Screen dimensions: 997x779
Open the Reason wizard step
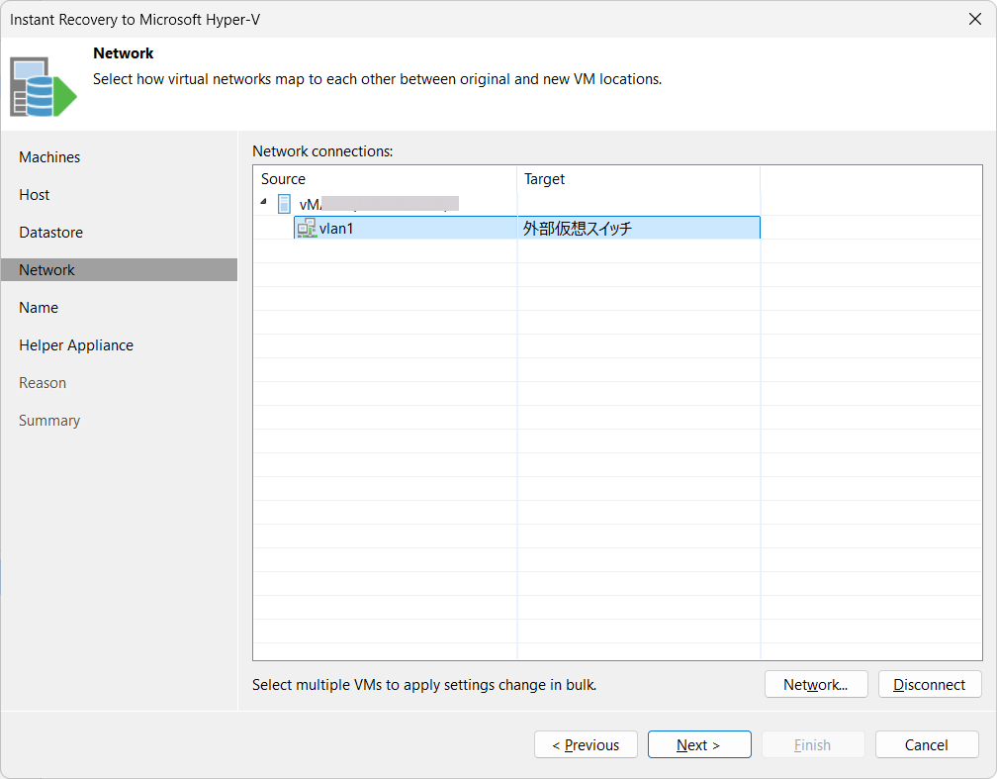click(43, 382)
